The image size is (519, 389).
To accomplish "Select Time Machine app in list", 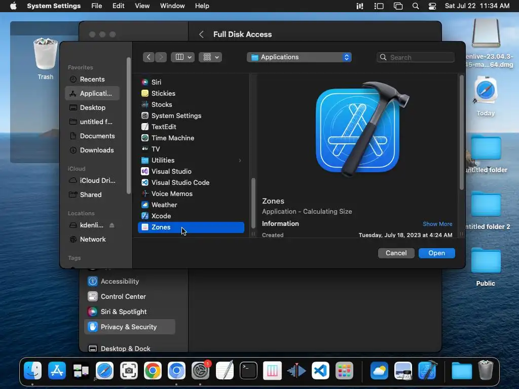I will [x=191, y=138].
